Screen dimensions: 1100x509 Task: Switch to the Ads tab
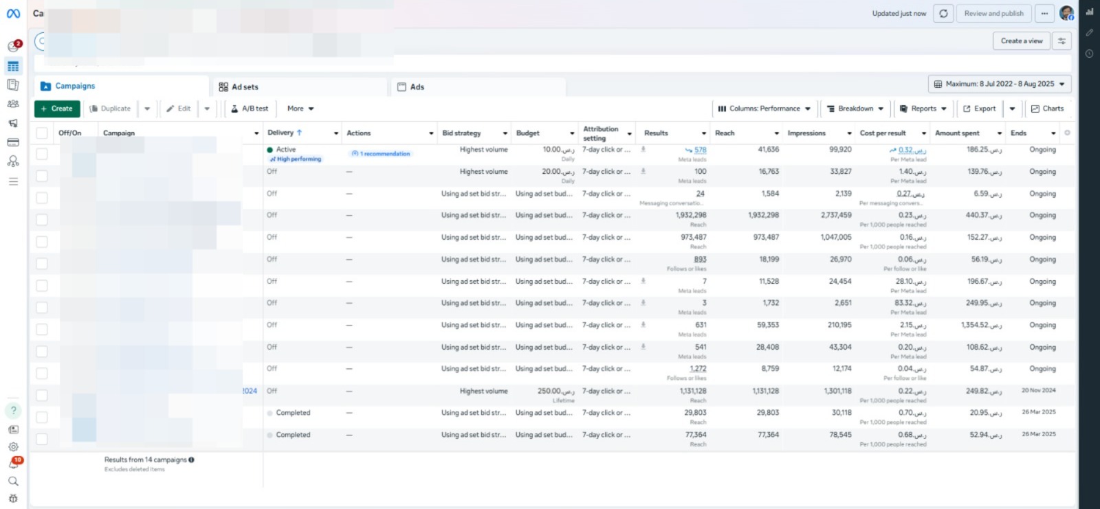[478, 87]
